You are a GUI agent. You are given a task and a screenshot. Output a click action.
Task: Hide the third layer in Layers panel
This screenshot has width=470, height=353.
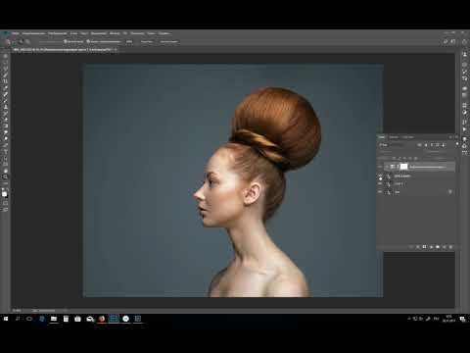coord(380,184)
